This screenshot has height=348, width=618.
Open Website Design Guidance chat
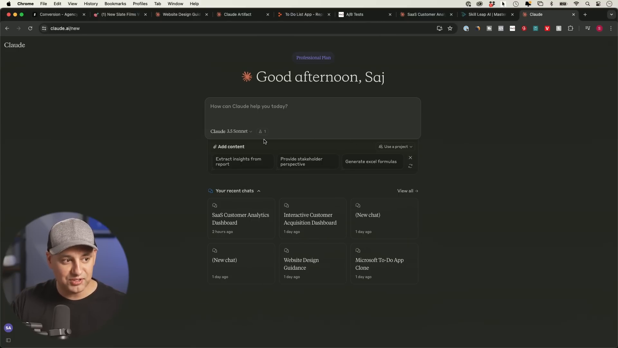(313, 264)
